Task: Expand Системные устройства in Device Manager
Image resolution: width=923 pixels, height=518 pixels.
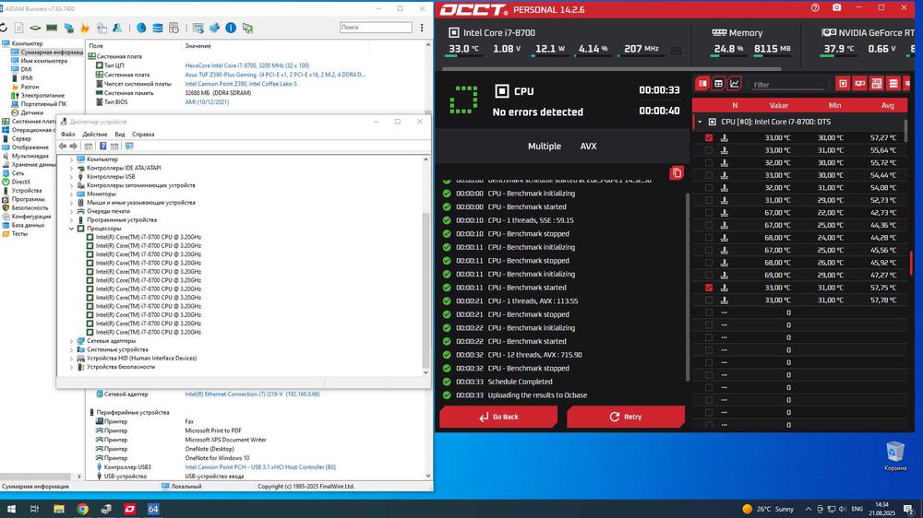Action: click(72, 349)
